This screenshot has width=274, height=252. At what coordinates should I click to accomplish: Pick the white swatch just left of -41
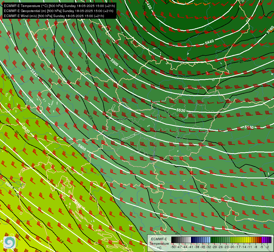190,240
